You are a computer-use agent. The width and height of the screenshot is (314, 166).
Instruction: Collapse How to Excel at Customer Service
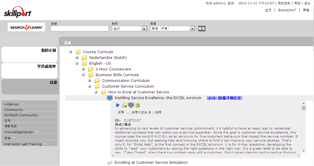(x=96, y=92)
